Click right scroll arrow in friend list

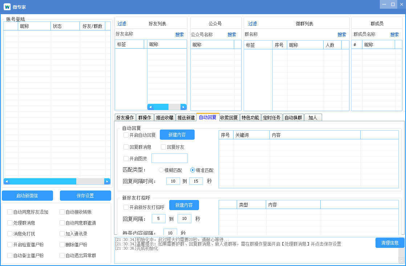pyautogui.click(x=183, y=107)
